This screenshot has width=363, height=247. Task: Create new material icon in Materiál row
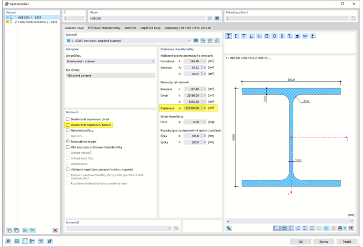[x=203, y=40]
